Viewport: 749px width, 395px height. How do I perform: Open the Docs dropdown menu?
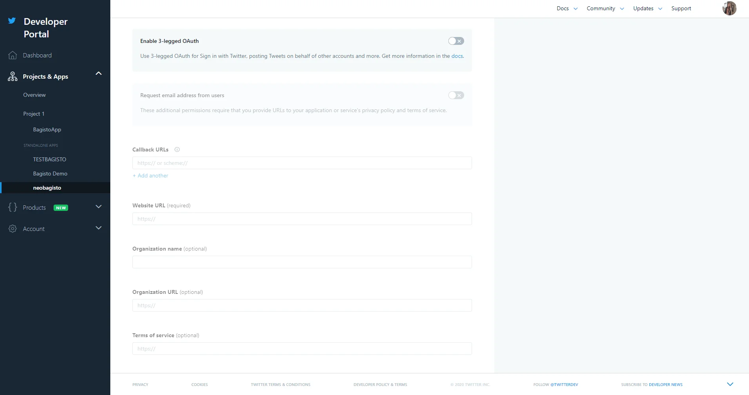(x=567, y=8)
